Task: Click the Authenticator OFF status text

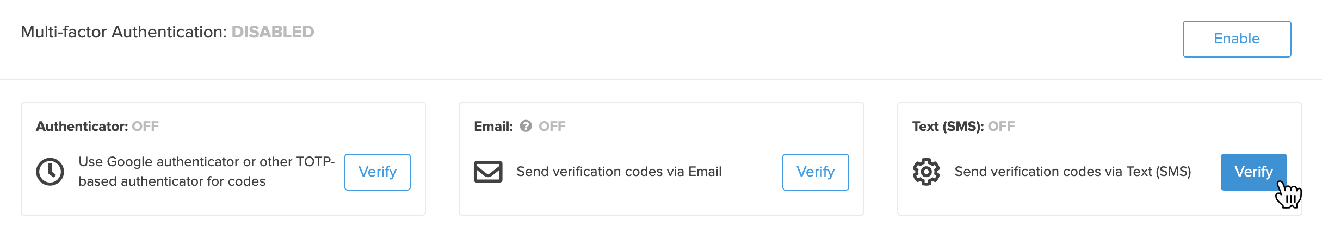Action: [x=145, y=127]
